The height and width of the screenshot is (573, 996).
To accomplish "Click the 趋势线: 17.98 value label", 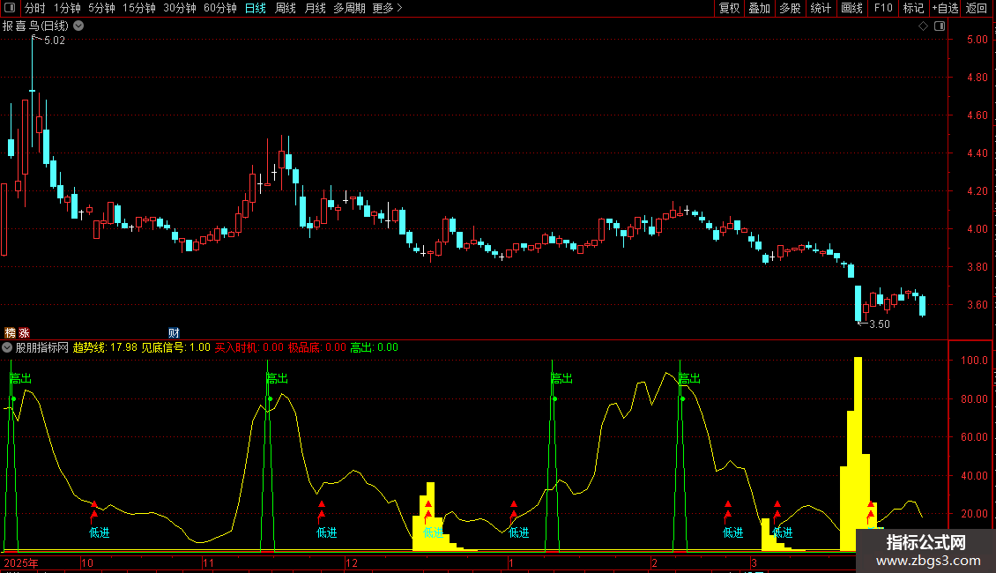I will pyautogui.click(x=105, y=347).
